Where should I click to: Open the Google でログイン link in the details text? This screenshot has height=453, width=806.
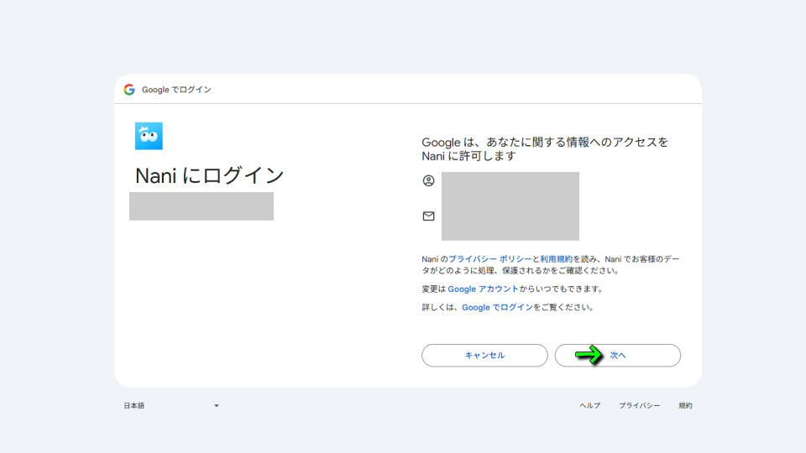497,308
